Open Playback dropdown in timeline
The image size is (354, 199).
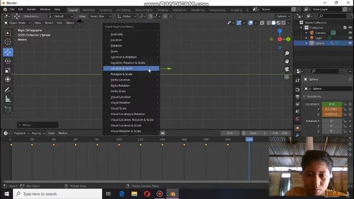click(22, 133)
